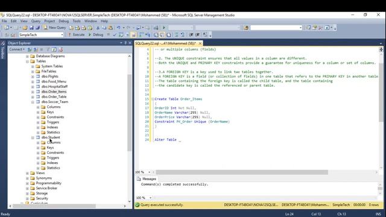This screenshot has width=386, height=217.
Task: Click the Save All icon
Action: tap(37, 28)
